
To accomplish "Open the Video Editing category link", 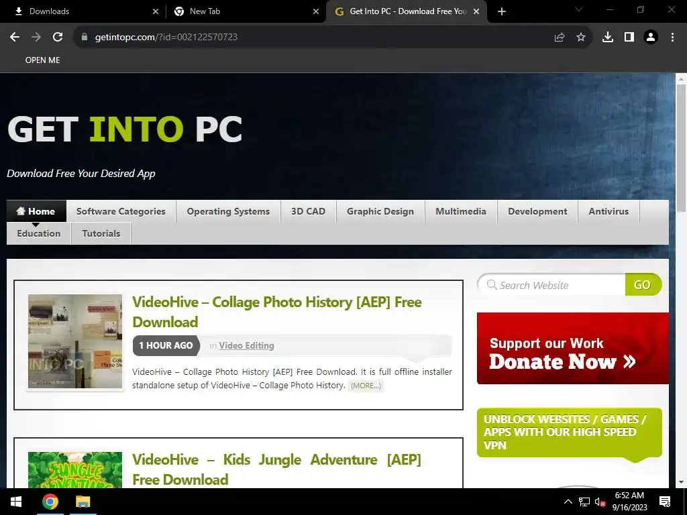I will click(247, 345).
